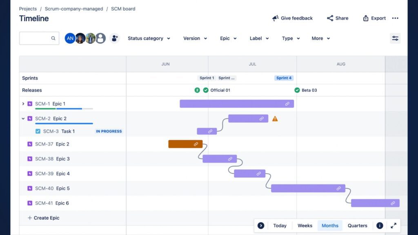This screenshot has height=235, width=418.
Task: Open the three-dots more actions menu
Action: [x=395, y=18]
